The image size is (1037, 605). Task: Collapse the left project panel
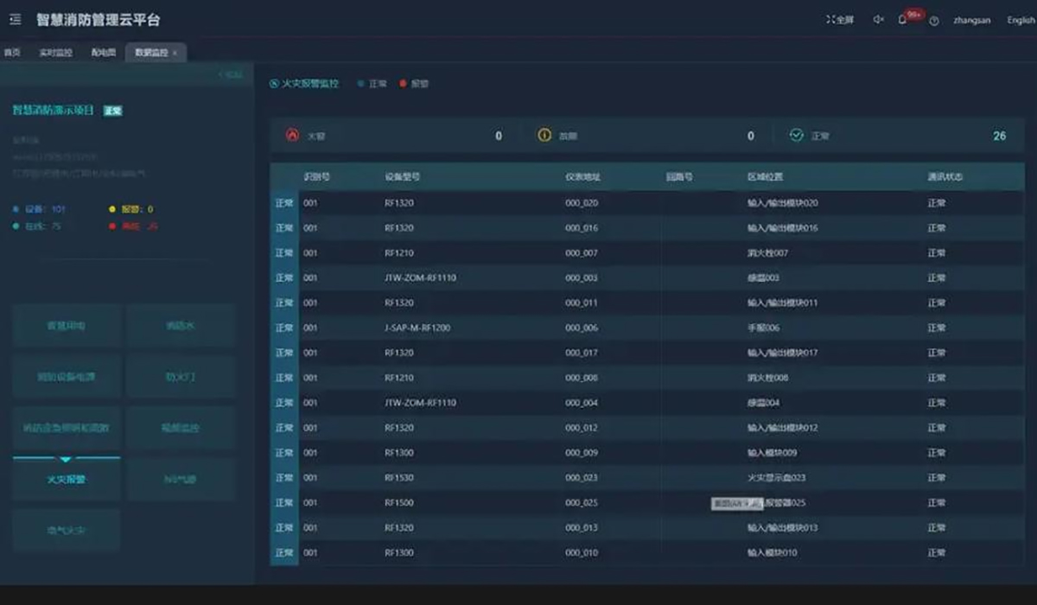(x=231, y=75)
